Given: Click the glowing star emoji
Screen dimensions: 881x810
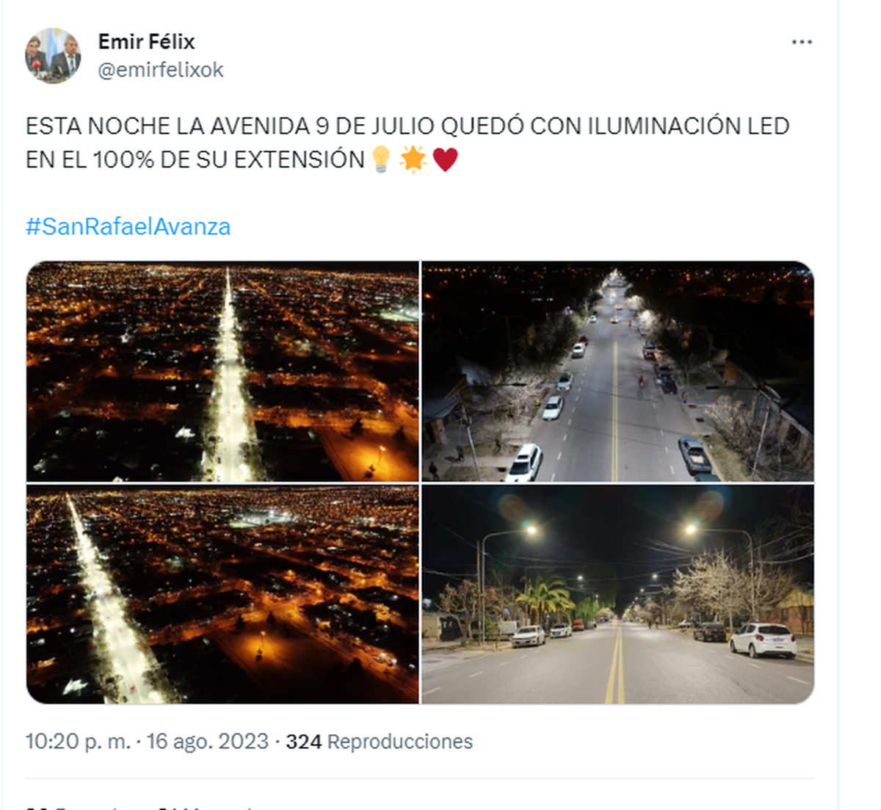Looking at the screenshot, I should tap(413, 159).
